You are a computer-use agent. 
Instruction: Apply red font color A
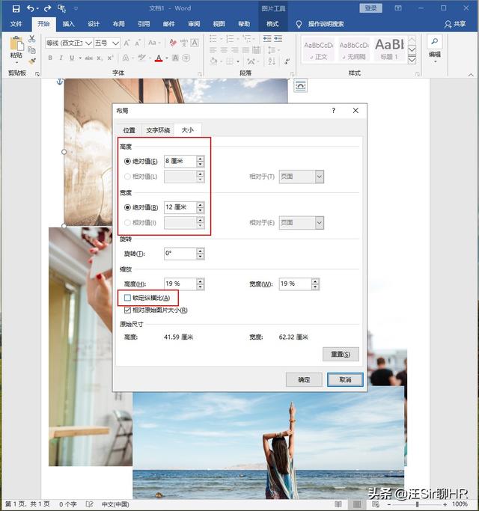point(159,58)
